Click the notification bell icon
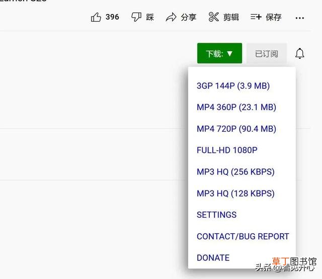 coord(300,53)
